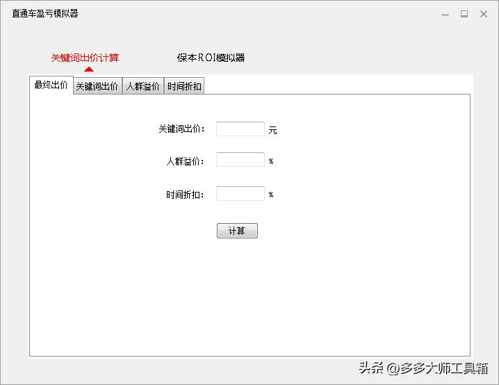The image size is (499, 385).
Task: Click the 人群溢价: label
Action: (186, 161)
